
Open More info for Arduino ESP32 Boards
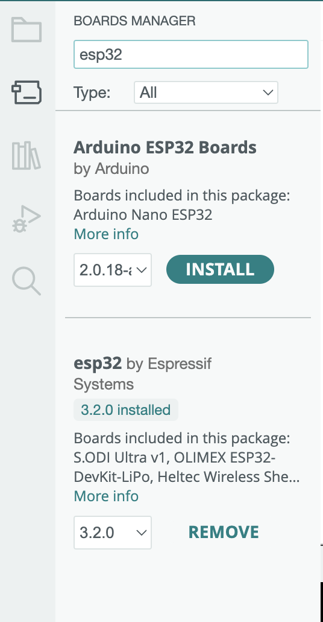[x=106, y=234]
